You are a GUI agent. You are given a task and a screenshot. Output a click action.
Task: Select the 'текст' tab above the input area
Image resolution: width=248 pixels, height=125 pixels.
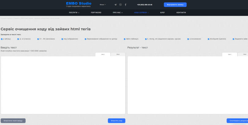pos(103,54)
